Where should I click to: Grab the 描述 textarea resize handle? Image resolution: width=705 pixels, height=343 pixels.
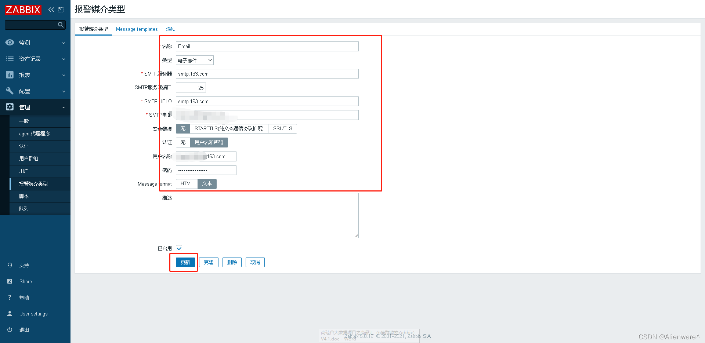[x=356, y=236]
